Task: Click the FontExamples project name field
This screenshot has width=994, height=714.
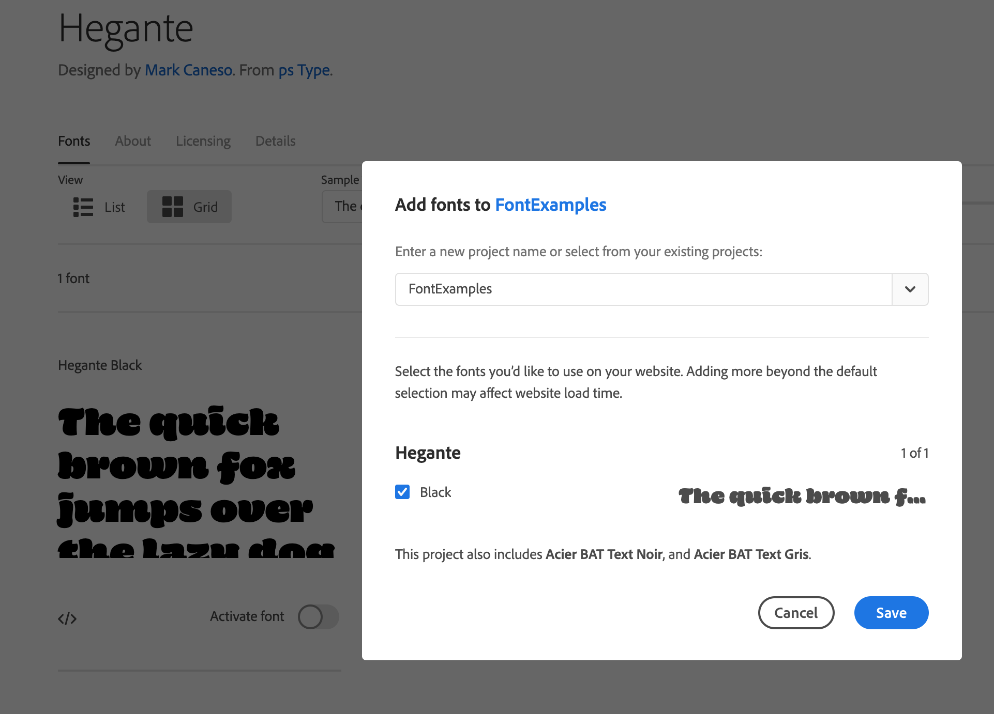Action: tap(569, 289)
